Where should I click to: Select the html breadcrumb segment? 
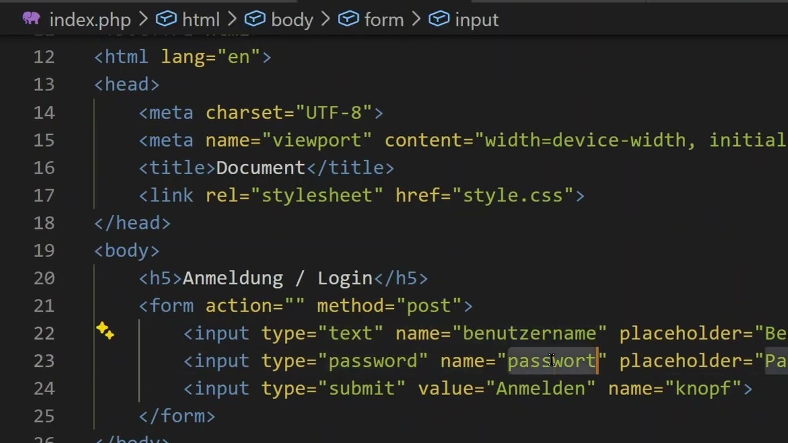point(201,20)
